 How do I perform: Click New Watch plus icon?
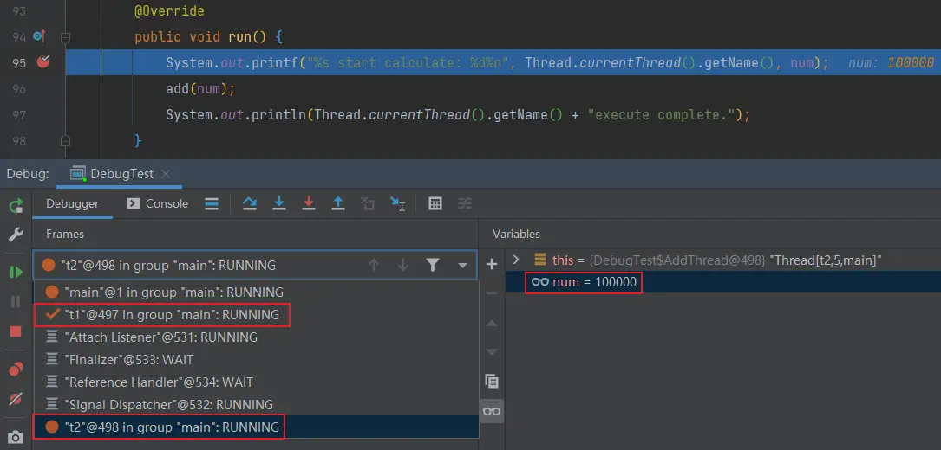492,264
